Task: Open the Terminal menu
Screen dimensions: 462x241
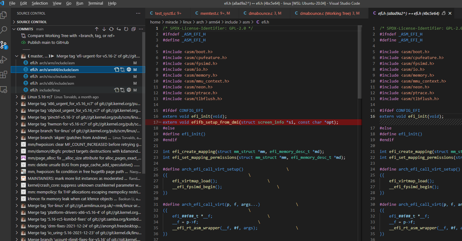Action: [x=96, y=3]
